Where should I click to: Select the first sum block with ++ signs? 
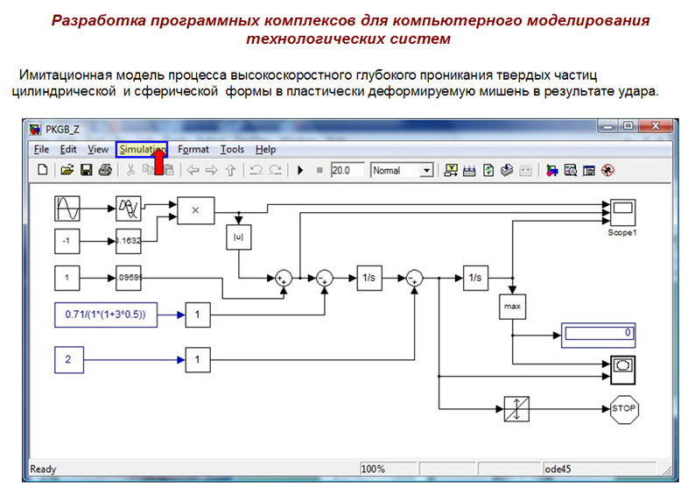coord(284,279)
